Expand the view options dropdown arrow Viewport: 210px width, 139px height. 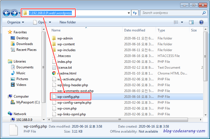182,22
